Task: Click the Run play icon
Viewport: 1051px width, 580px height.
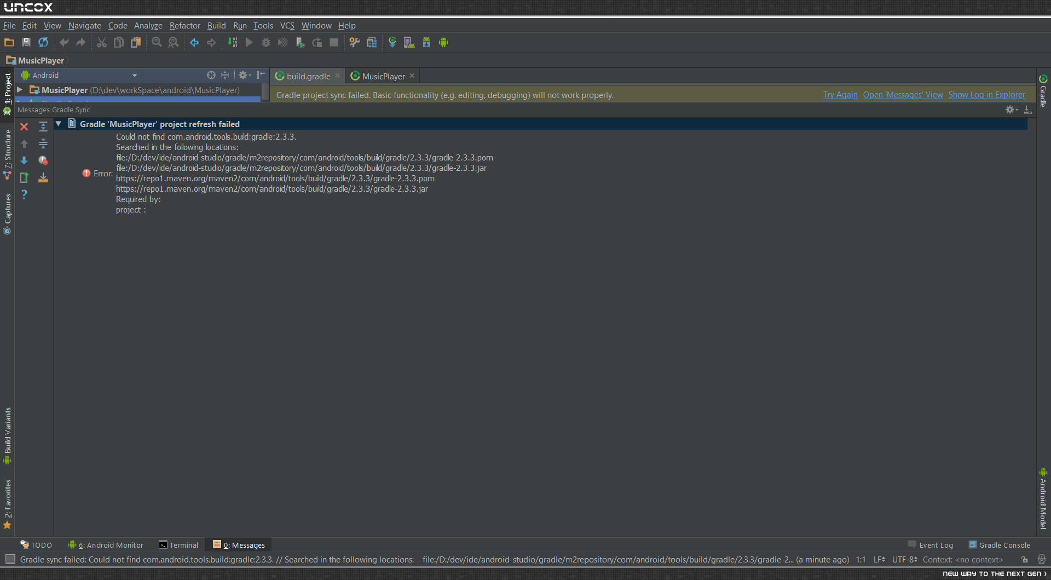Action: [x=249, y=42]
